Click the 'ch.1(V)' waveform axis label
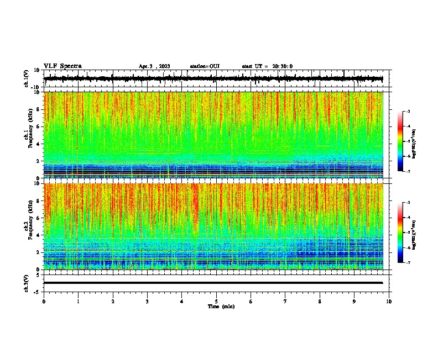 coord(27,78)
